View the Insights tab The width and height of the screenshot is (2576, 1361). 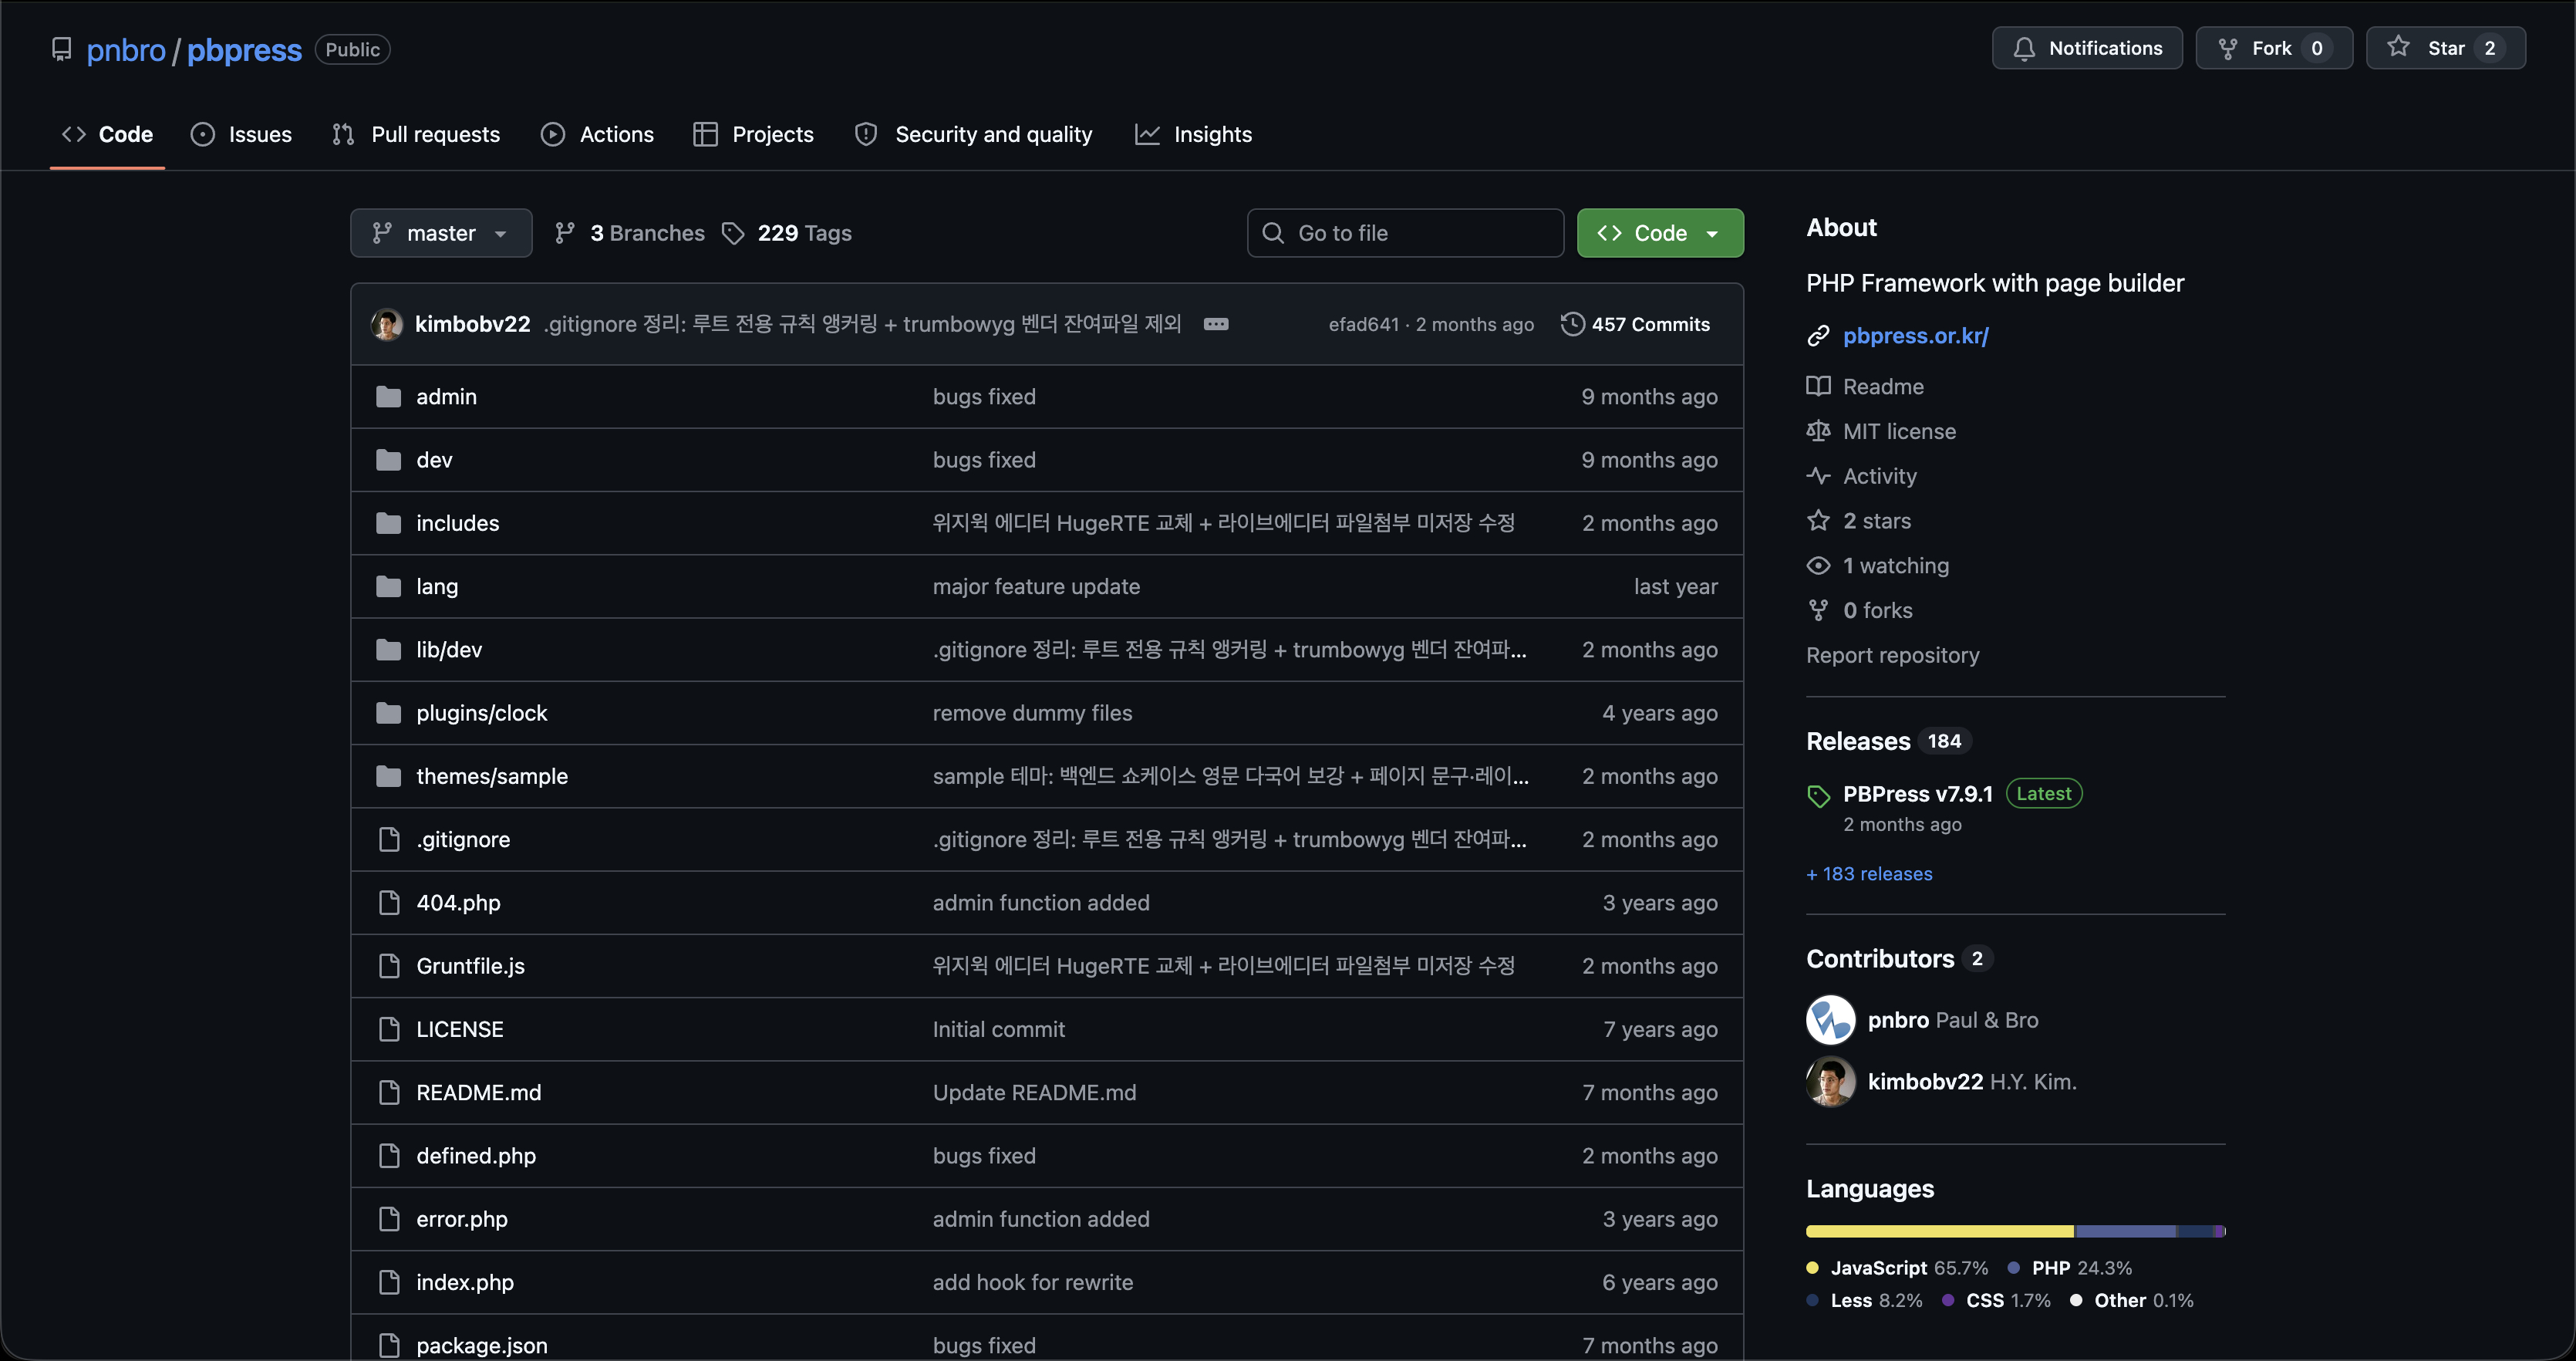(x=1193, y=134)
